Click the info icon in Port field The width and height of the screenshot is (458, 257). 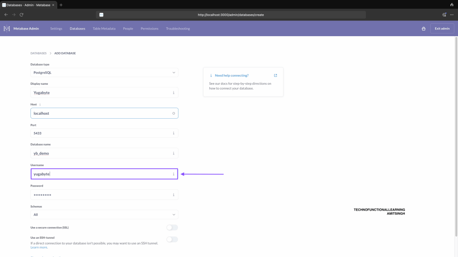click(x=174, y=133)
